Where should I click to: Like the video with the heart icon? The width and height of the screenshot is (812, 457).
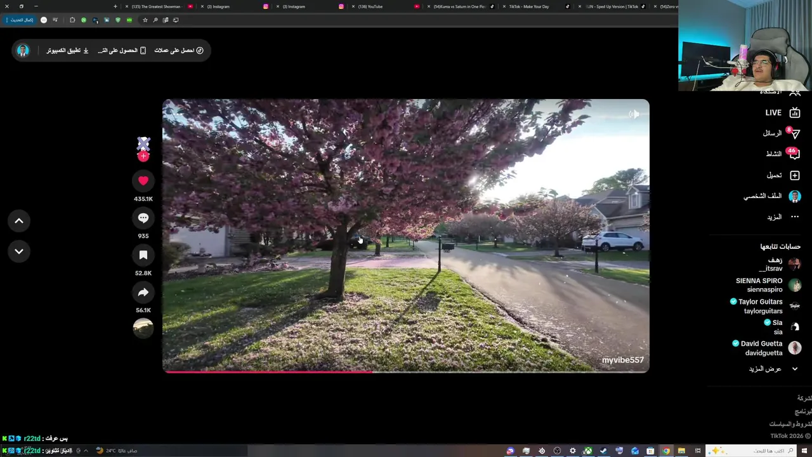pos(143,181)
